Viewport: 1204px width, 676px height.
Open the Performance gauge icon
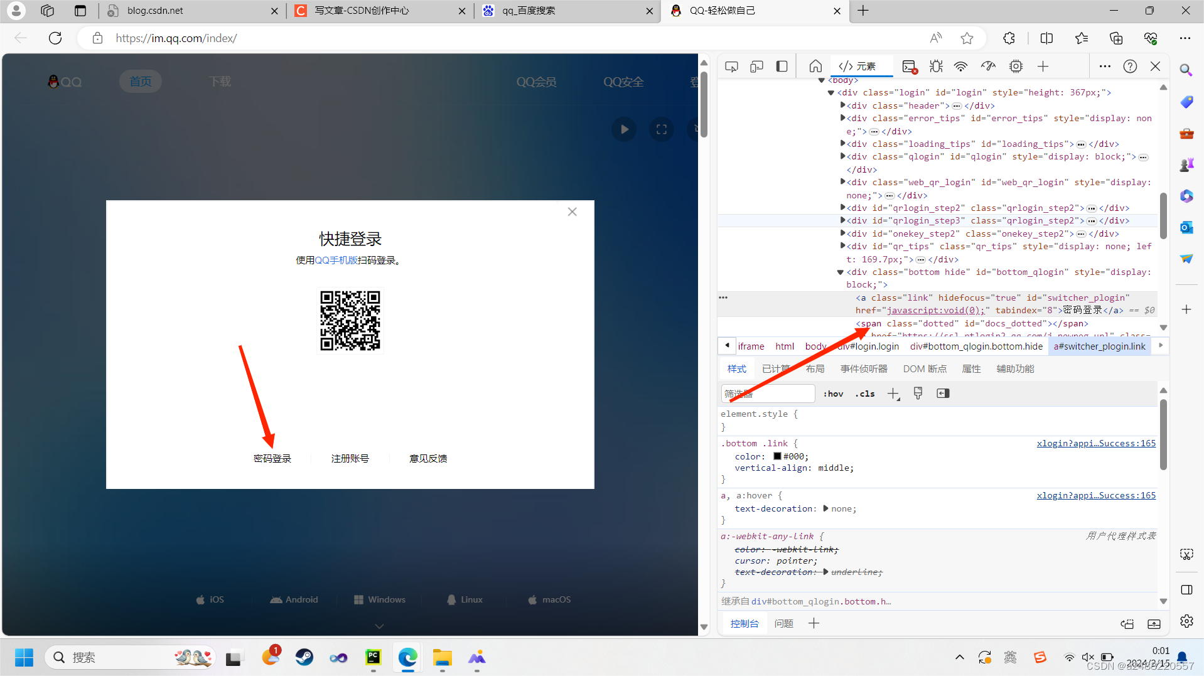coord(988,67)
